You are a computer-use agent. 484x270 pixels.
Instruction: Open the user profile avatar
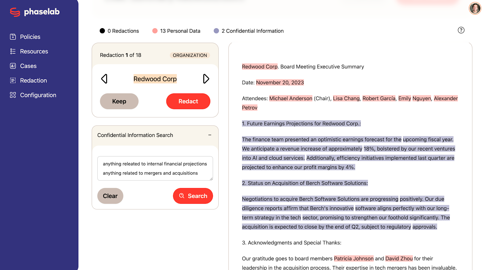tap(475, 8)
